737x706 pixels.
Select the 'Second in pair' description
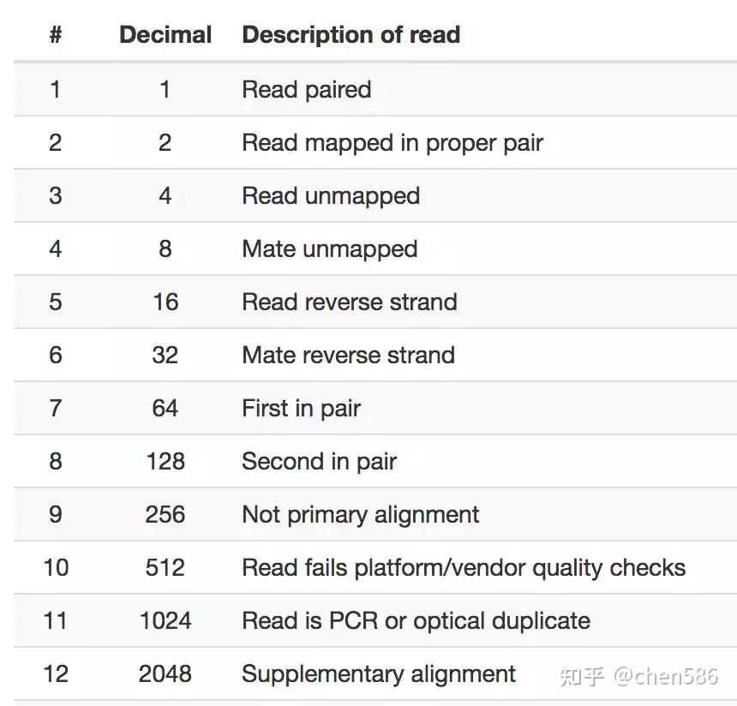[319, 461]
